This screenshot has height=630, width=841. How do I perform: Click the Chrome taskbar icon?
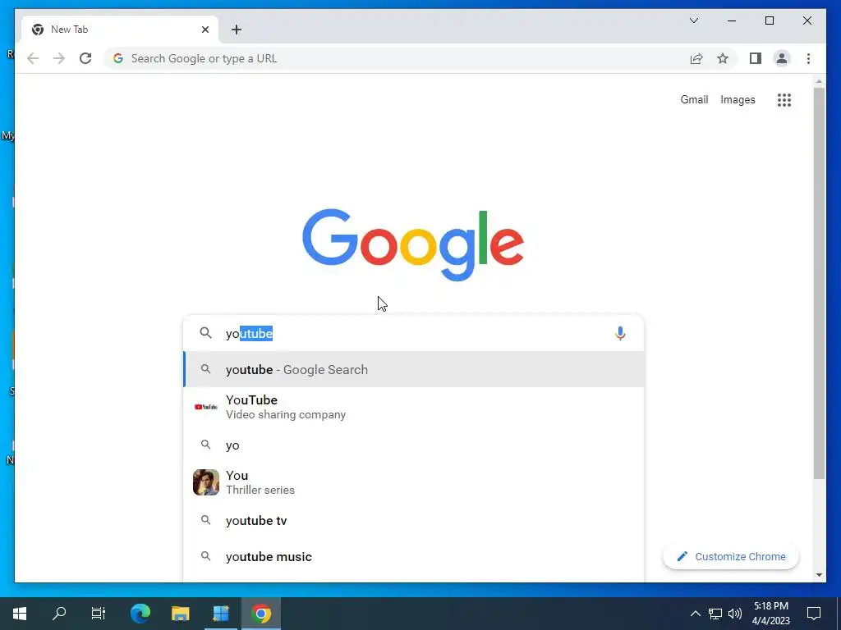tap(261, 613)
